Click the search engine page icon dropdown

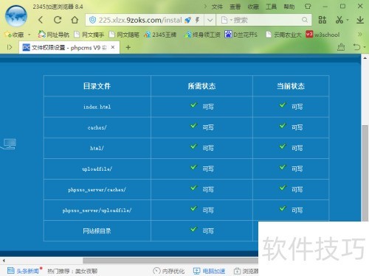[226, 20]
